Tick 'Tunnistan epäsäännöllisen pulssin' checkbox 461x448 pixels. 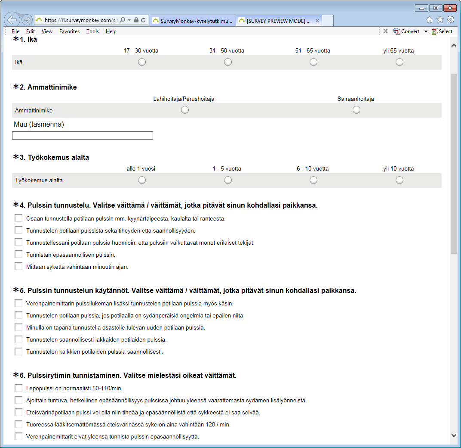point(18,255)
